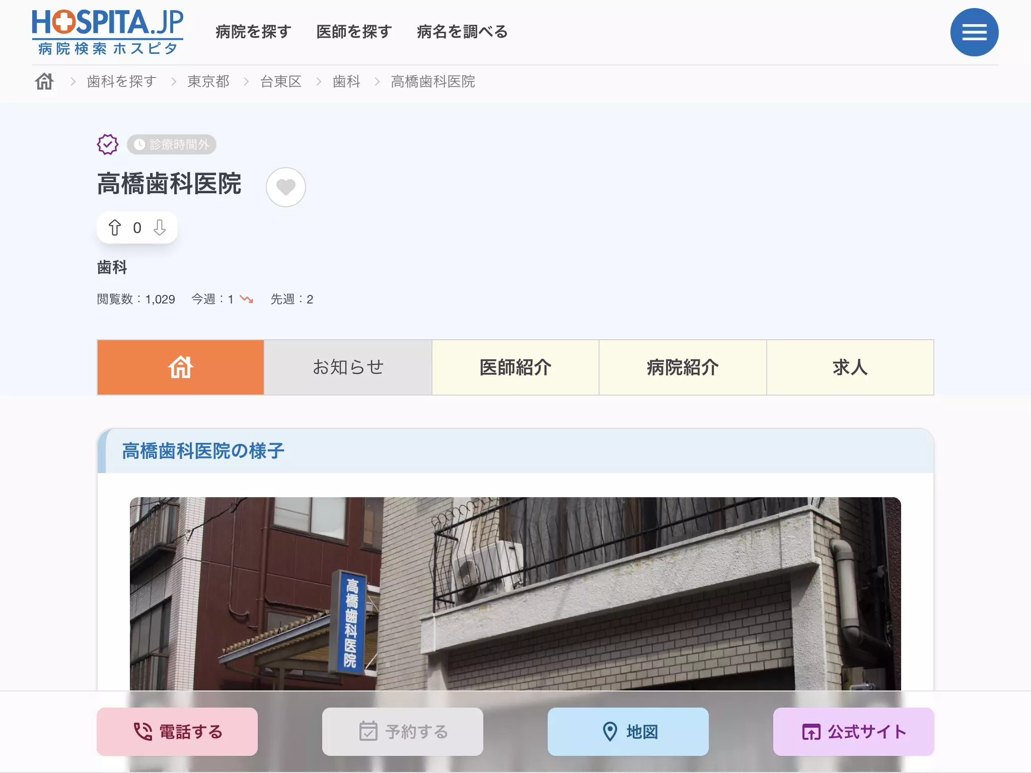Image resolution: width=1031 pixels, height=773 pixels.
Task: Click 高橋歯科医院 breadcrumb item
Action: (433, 82)
